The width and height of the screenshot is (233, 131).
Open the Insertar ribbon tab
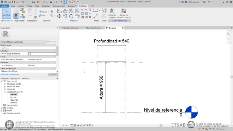21,6
